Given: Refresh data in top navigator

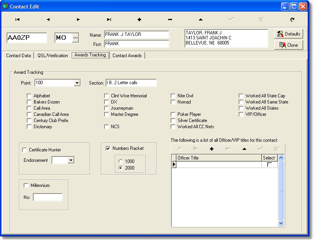Looking at the screenshot, I should click(292, 19).
